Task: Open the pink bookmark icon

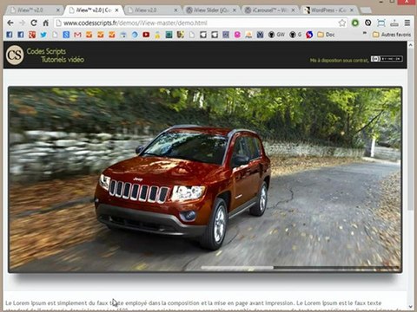Action: pyautogui.click(x=237, y=35)
